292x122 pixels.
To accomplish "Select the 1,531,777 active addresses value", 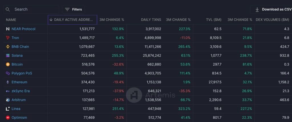I will click(87, 29).
